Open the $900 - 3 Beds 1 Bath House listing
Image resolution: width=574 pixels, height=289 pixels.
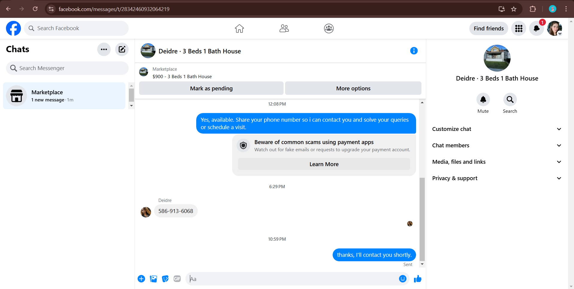point(182,77)
